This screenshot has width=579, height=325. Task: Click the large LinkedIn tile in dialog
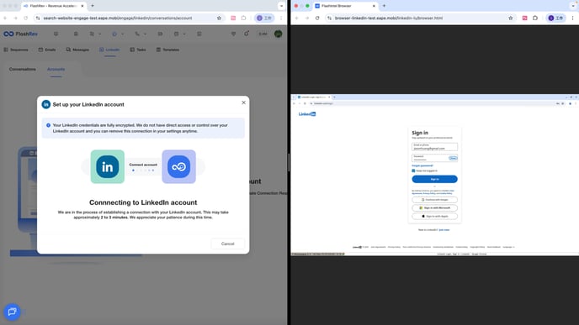coord(108,166)
